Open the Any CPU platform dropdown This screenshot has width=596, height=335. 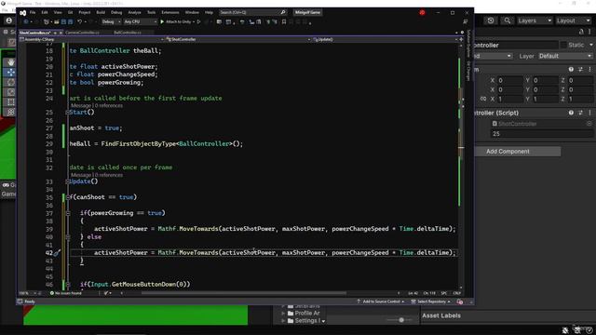(x=140, y=22)
